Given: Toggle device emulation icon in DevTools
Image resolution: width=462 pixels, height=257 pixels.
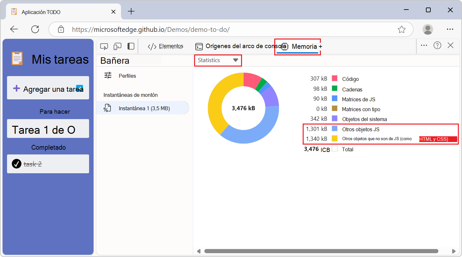Looking at the screenshot, I should (x=117, y=46).
